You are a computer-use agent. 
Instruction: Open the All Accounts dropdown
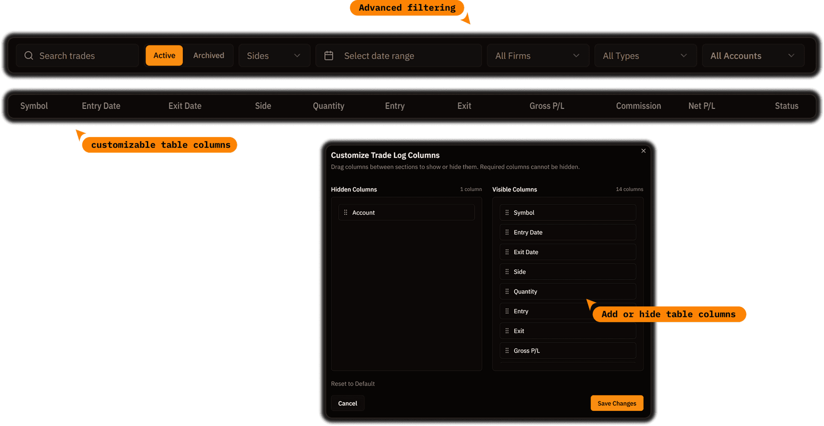(753, 55)
